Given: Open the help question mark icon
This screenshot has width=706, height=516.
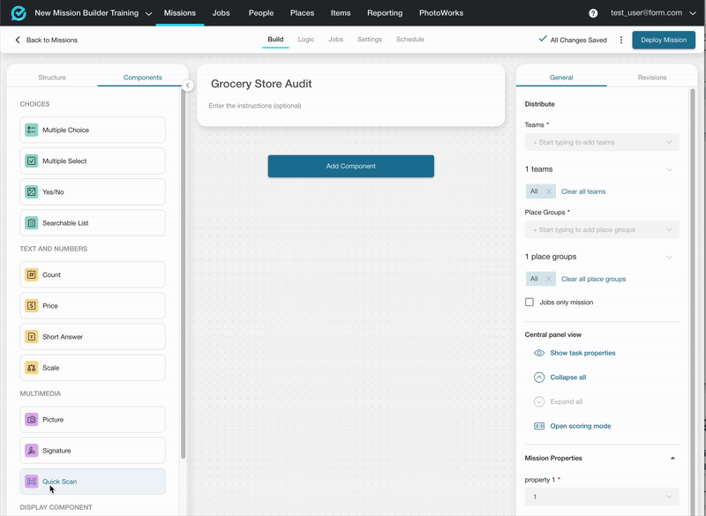Looking at the screenshot, I should 593,13.
